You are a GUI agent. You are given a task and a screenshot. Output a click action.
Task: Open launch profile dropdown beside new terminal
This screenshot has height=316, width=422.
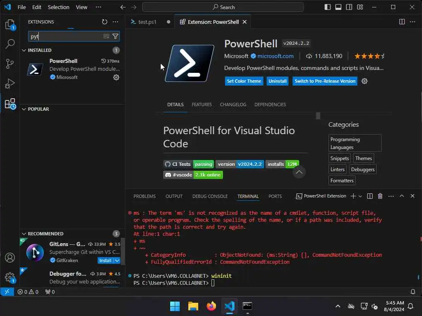tap(360, 196)
